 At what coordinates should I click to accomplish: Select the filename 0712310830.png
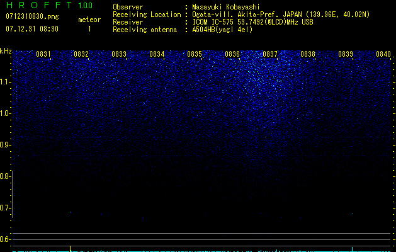pos(32,17)
